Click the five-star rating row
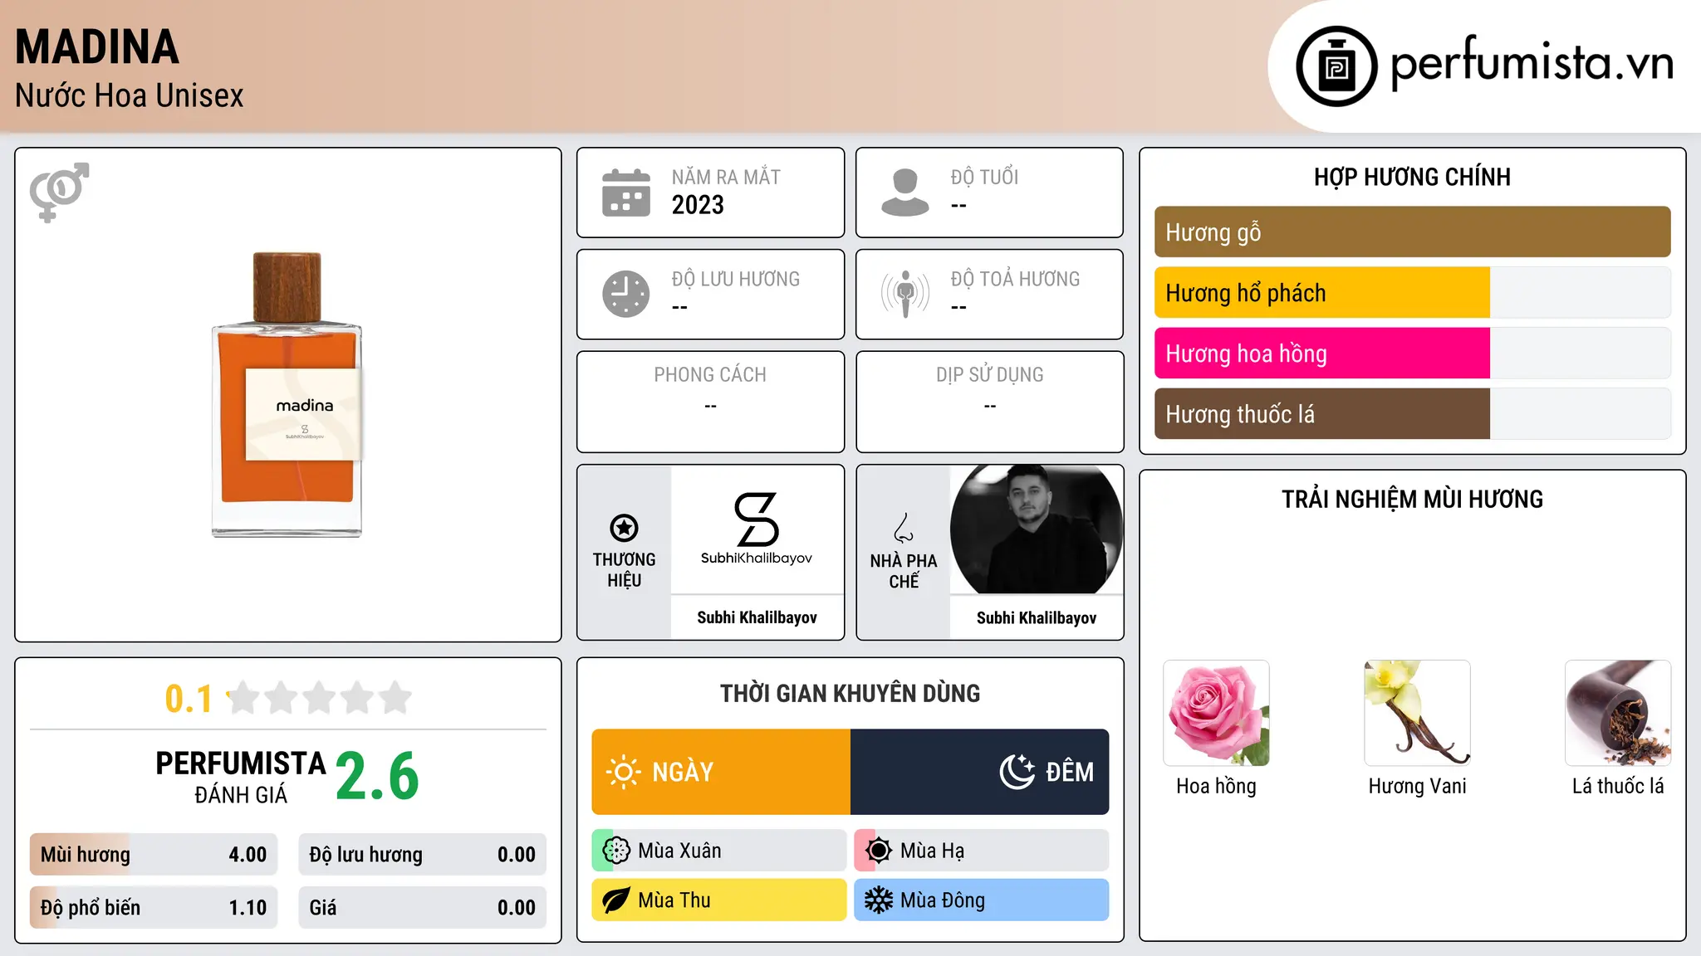The height and width of the screenshot is (956, 1701). 320,698
